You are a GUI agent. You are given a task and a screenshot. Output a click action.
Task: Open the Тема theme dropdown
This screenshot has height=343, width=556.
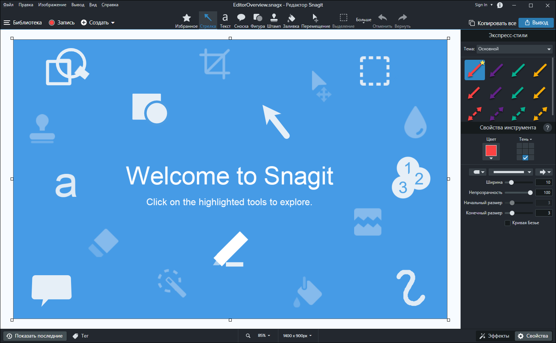click(x=514, y=49)
